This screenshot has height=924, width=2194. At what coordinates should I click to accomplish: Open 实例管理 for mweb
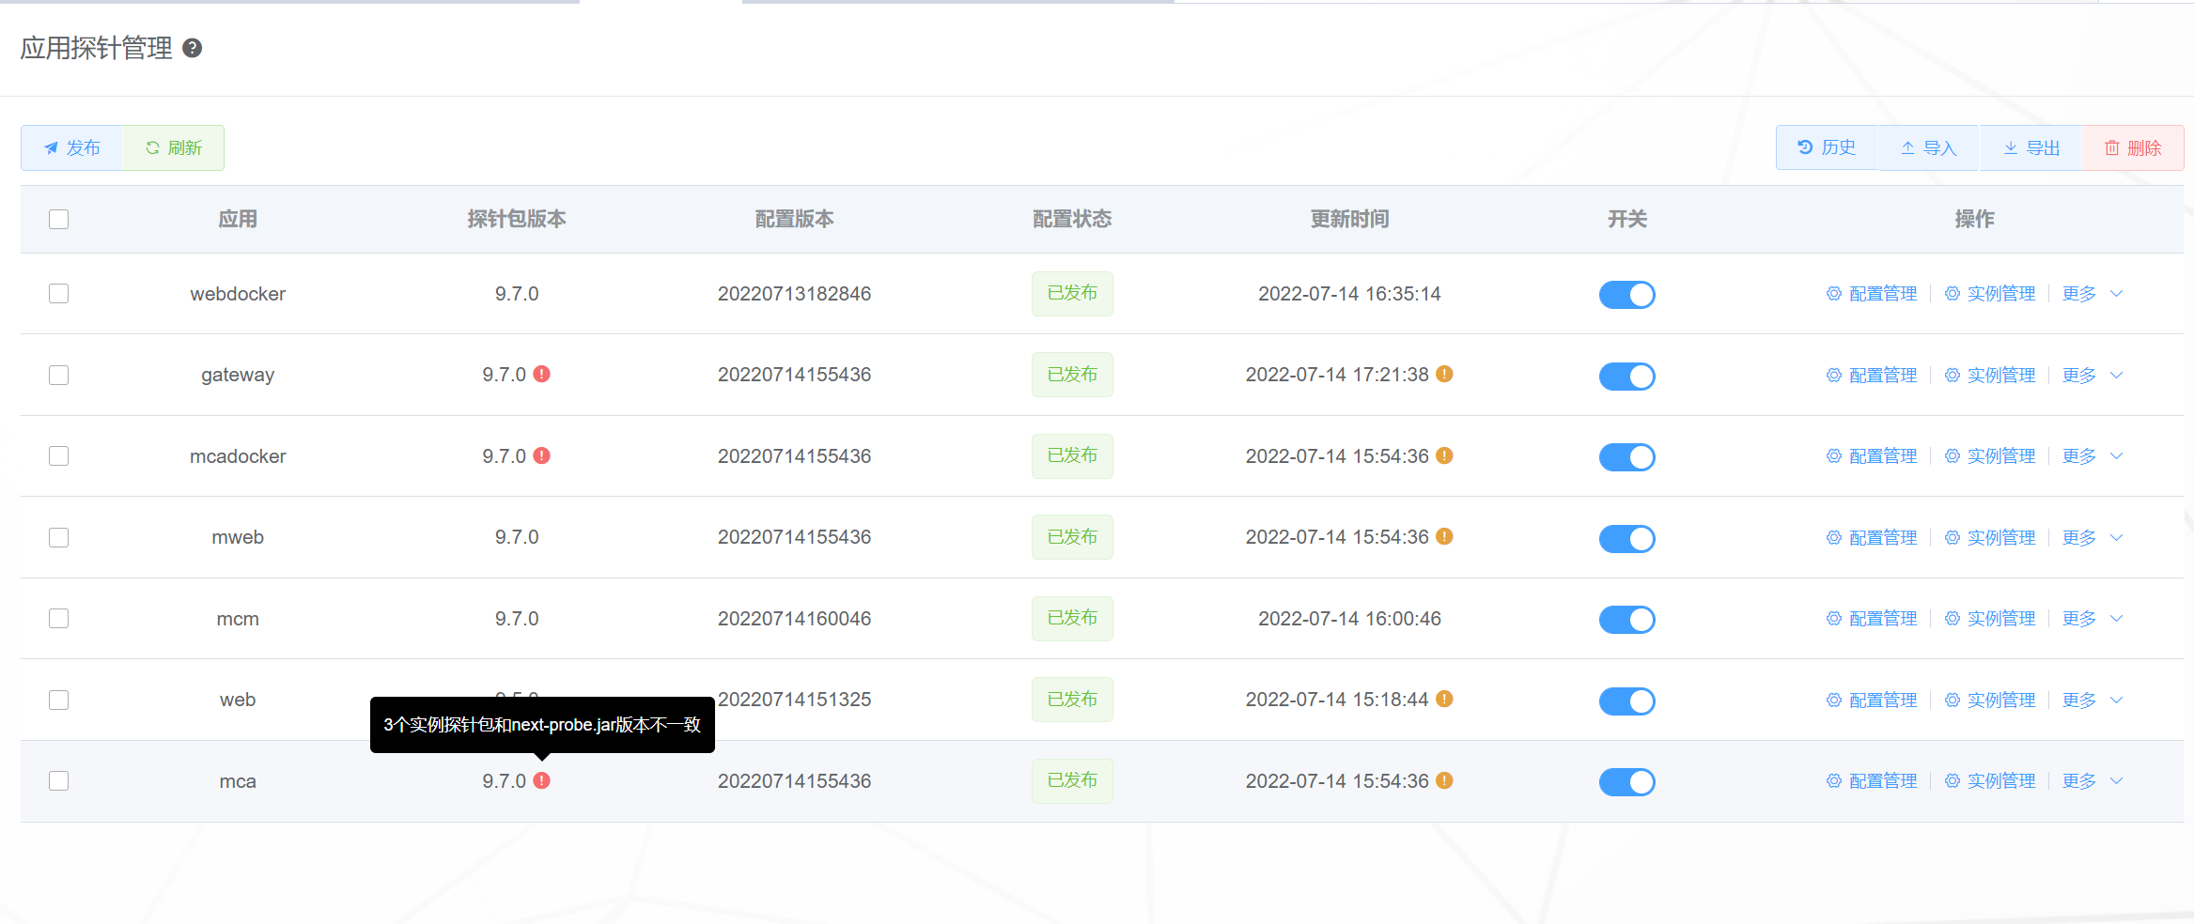coord(1990,538)
